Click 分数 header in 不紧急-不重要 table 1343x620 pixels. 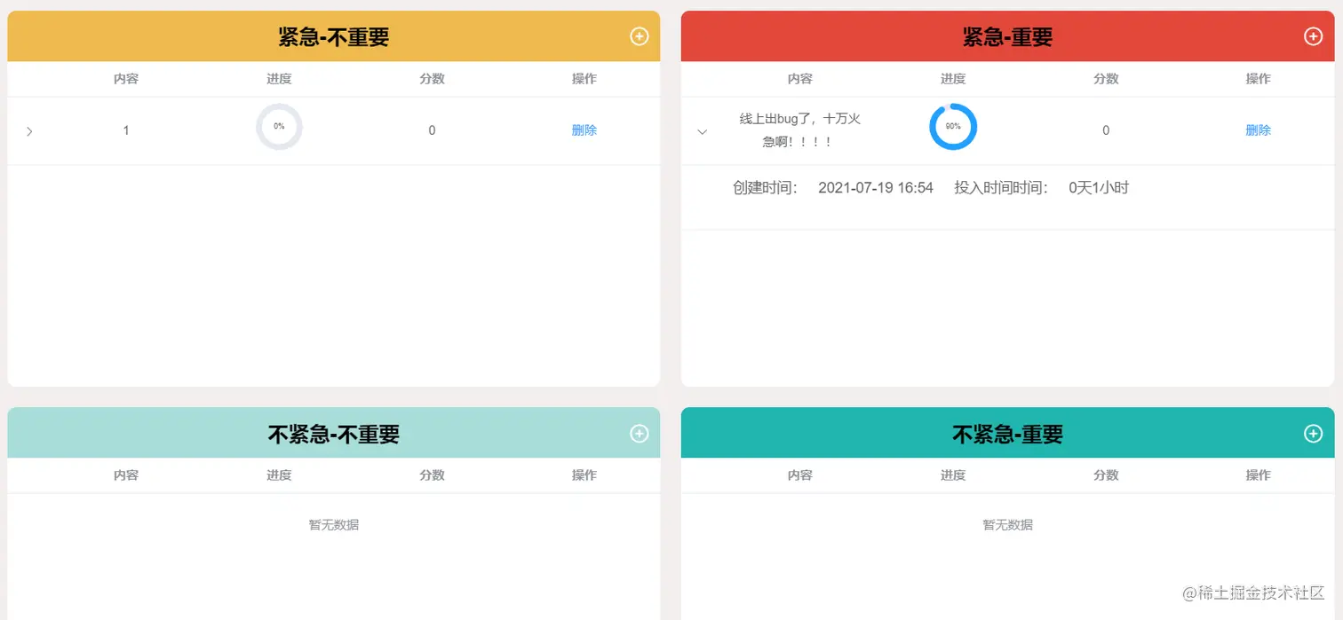point(432,475)
